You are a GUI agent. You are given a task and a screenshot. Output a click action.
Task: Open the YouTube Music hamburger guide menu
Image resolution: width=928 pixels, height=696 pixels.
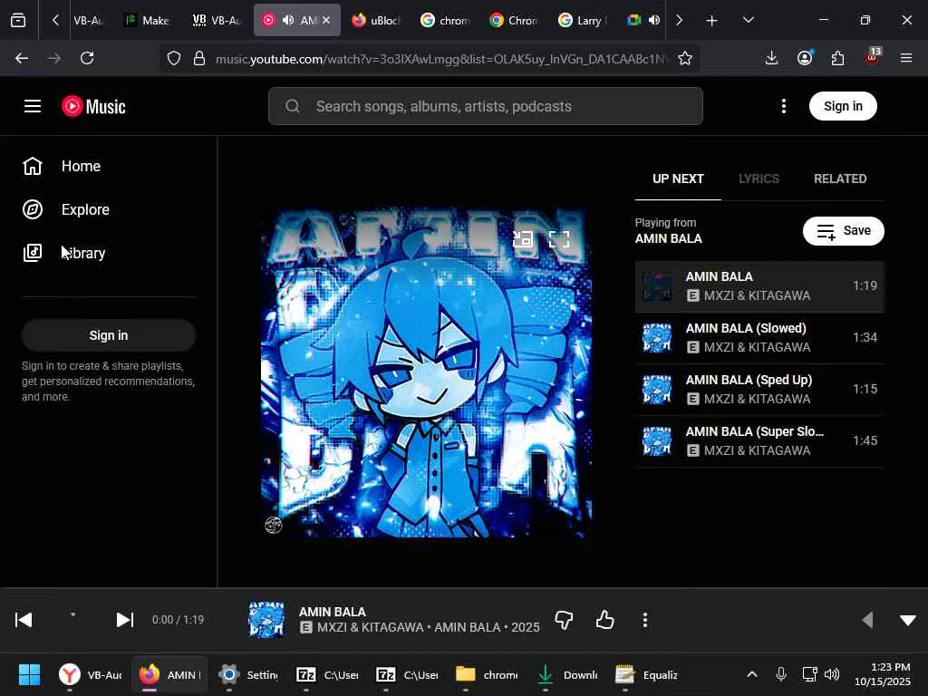33,106
